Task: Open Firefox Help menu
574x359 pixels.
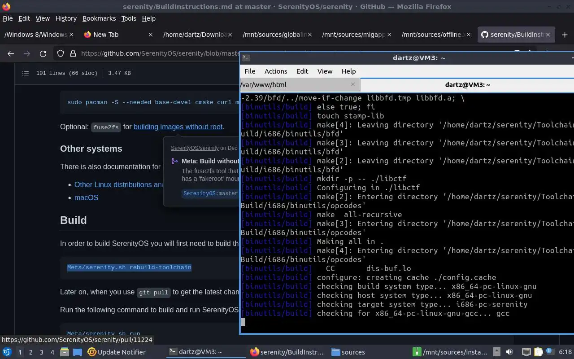Action: point(148,18)
